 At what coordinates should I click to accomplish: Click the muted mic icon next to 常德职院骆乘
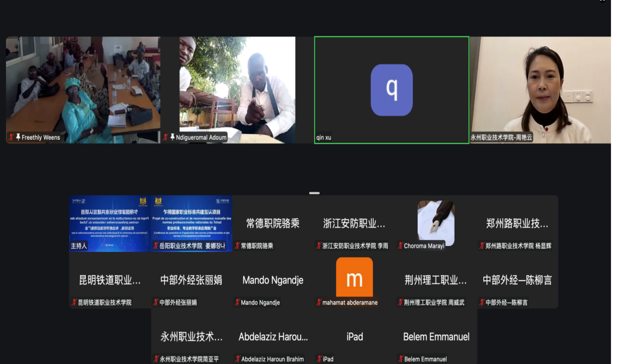click(x=237, y=245)
